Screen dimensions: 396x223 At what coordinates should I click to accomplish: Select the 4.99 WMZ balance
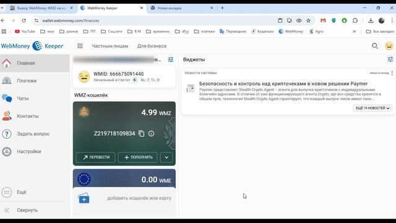point(156,113)
